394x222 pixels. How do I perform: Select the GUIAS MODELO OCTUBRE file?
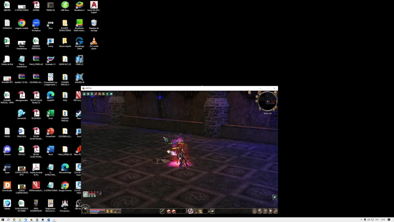point(22,206)
